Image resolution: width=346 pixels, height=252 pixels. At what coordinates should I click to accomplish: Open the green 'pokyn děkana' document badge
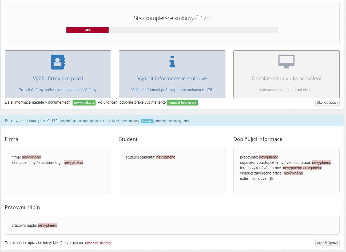coord(84,103)
